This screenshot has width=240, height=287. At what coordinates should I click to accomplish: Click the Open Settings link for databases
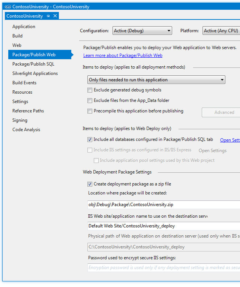tap(229, 140)
